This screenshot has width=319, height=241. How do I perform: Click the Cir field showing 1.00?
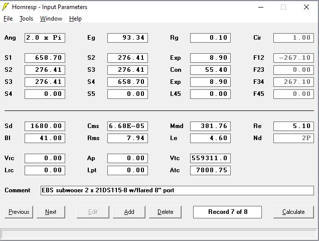coord(293,38)
